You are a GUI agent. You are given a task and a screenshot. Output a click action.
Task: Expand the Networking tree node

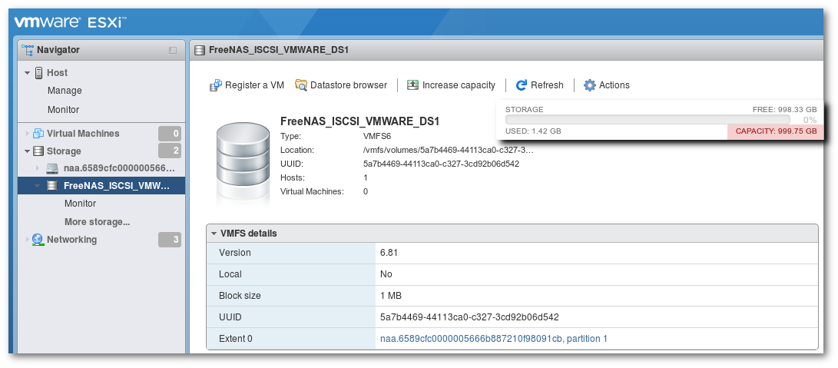[x=28, y=240]
